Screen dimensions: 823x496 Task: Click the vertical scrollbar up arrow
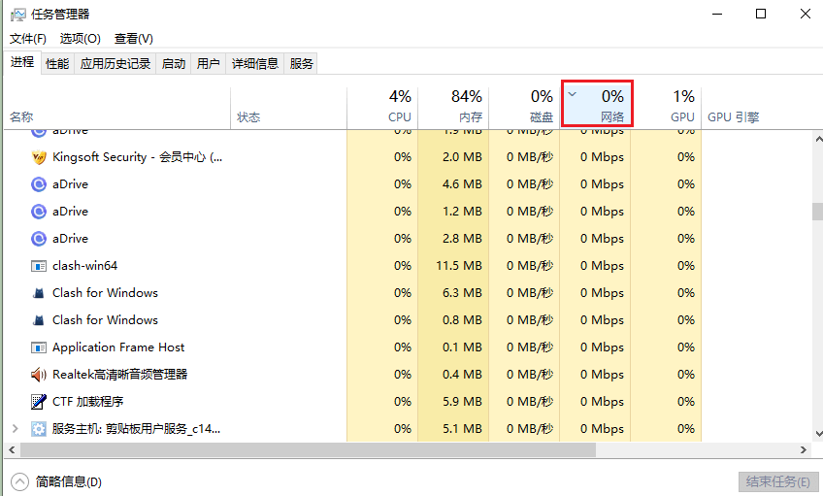tap(818, 139)
